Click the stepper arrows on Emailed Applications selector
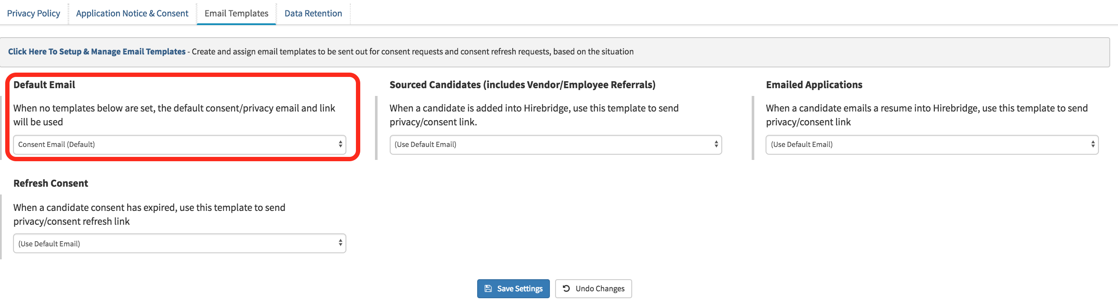Viewport: 1118px width, 306px height. coord(1093,144)
